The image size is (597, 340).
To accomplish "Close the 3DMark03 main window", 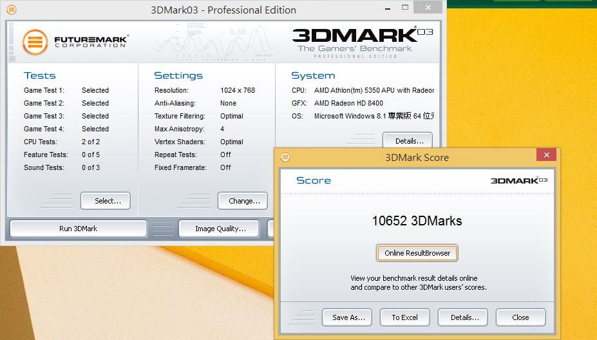I will coord(428,7).
